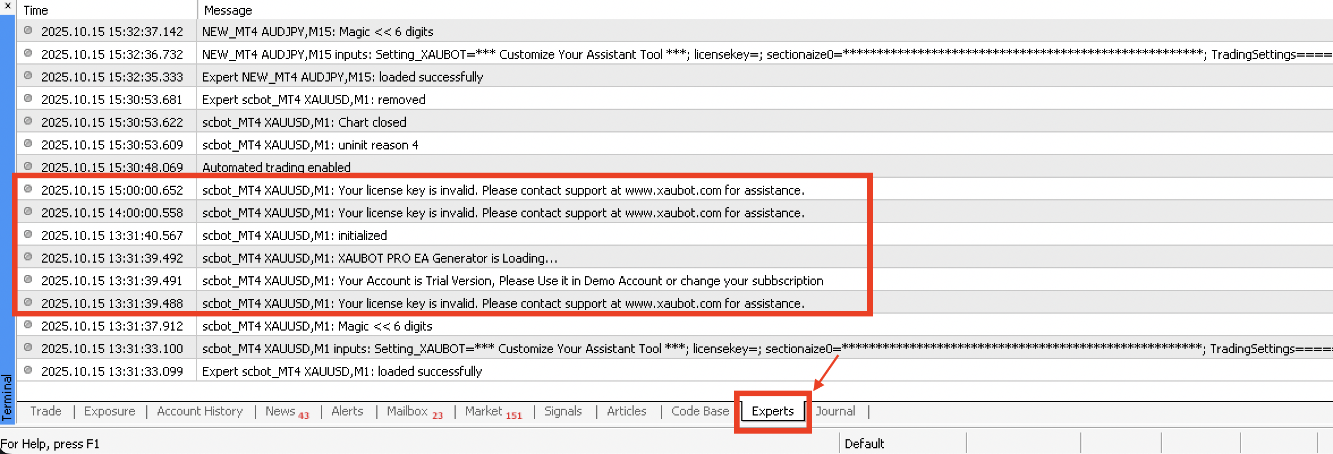The height and width of the screenshot is (454, 1333).
Task: Click the info icon beside the 15:32:37.142 entry
Action: pos(28,31)
